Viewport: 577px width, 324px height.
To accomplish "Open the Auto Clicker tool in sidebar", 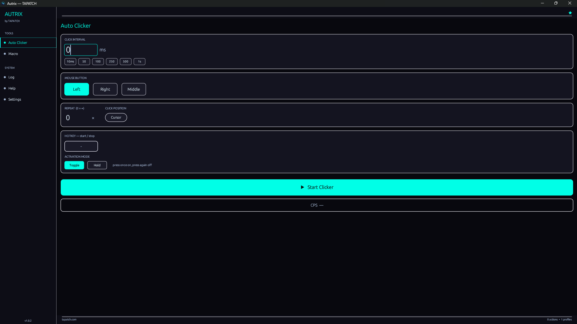I will [28, 43].
